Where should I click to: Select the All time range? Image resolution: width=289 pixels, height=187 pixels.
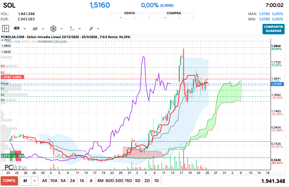tap(44, 181)
